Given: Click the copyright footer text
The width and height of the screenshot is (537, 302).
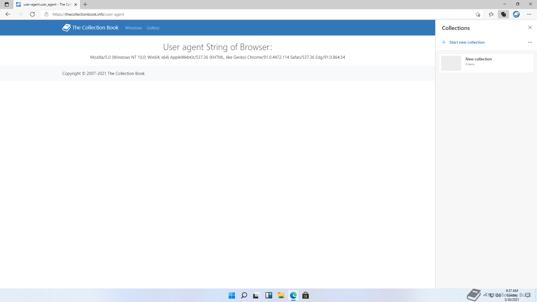Looking at the screenshot, I should point(103,74).
